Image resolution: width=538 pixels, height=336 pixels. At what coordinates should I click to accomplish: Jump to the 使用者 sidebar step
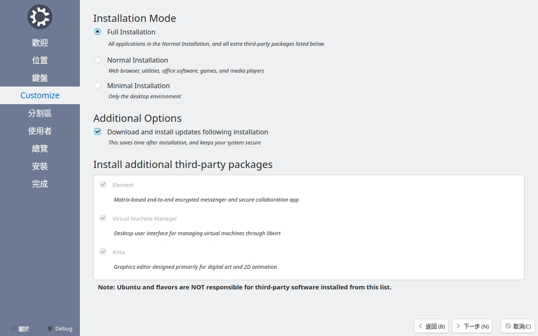[40, 131]
